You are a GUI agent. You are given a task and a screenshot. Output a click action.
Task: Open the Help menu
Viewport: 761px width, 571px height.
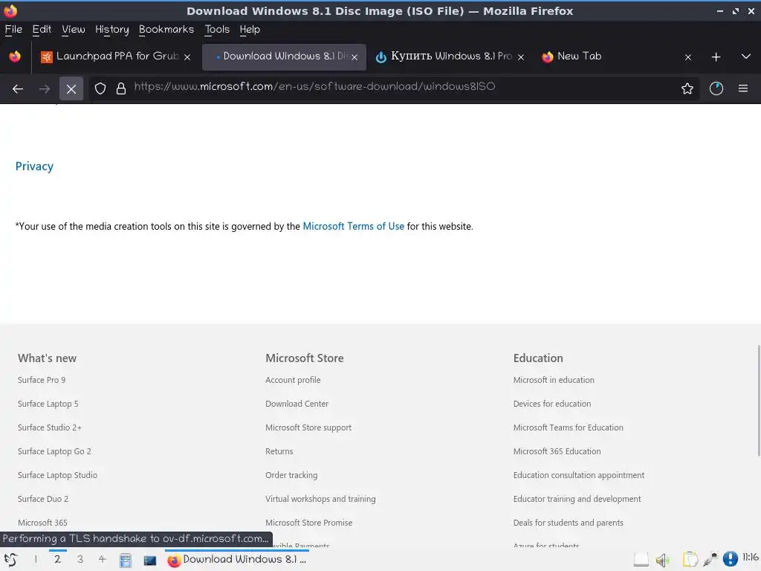(x=250, y=30)
